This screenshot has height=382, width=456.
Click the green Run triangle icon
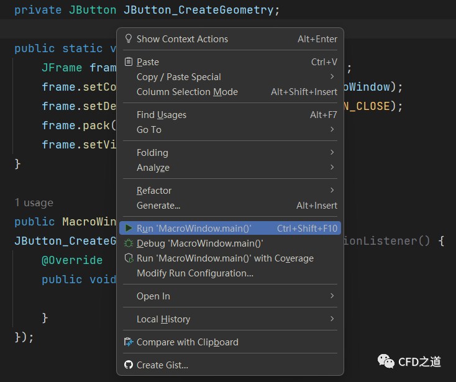129,229
